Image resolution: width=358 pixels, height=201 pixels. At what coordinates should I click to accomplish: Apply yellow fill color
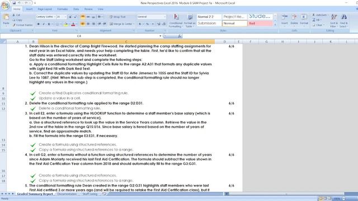click(x=66, y=24)
